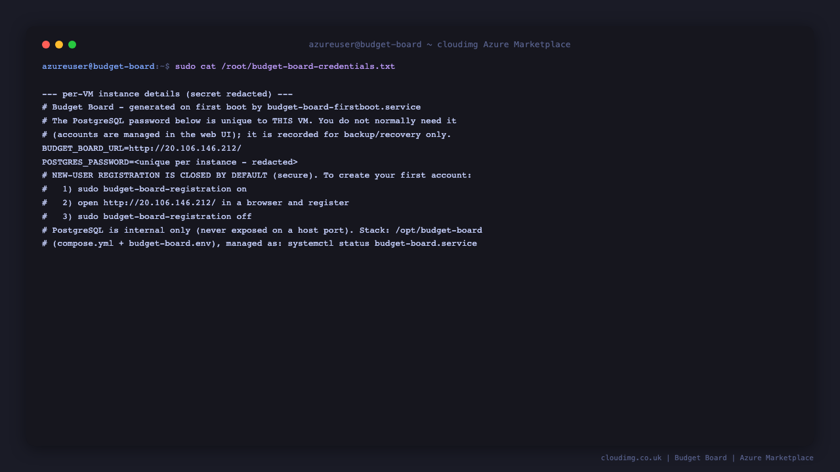Select the sudo cat credentials command
This screenshot has width=840, height=472.
tap(285, 66)
